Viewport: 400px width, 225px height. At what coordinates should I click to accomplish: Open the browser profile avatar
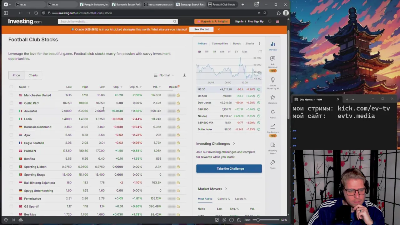pos(286,13)
